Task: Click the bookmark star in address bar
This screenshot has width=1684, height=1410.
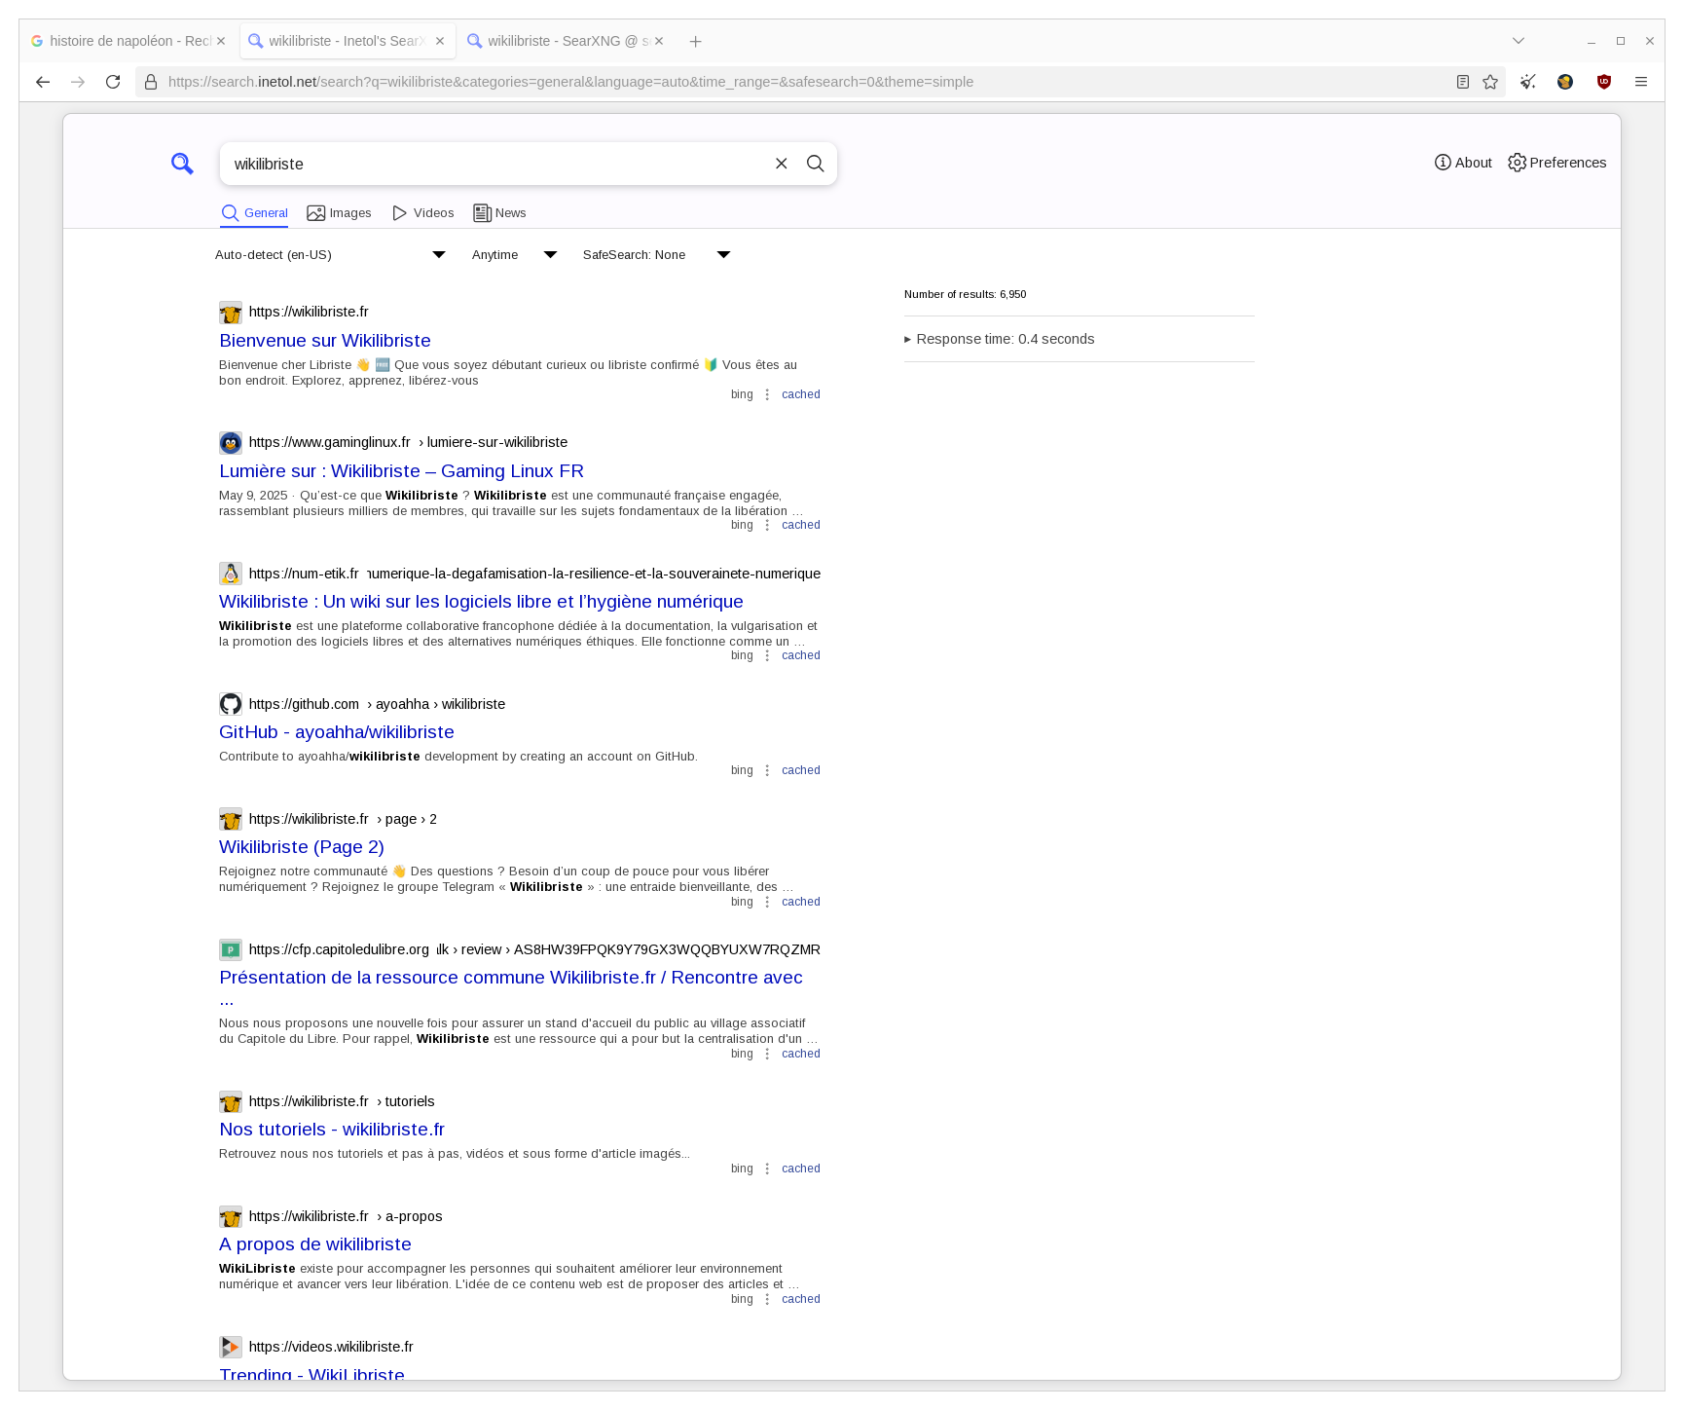Action: [1489, 82]
